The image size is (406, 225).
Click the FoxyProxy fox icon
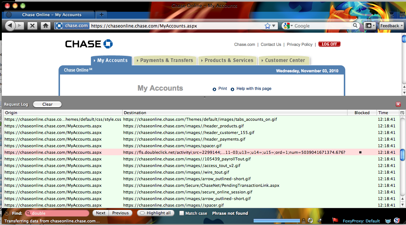(x=388, y=221)
